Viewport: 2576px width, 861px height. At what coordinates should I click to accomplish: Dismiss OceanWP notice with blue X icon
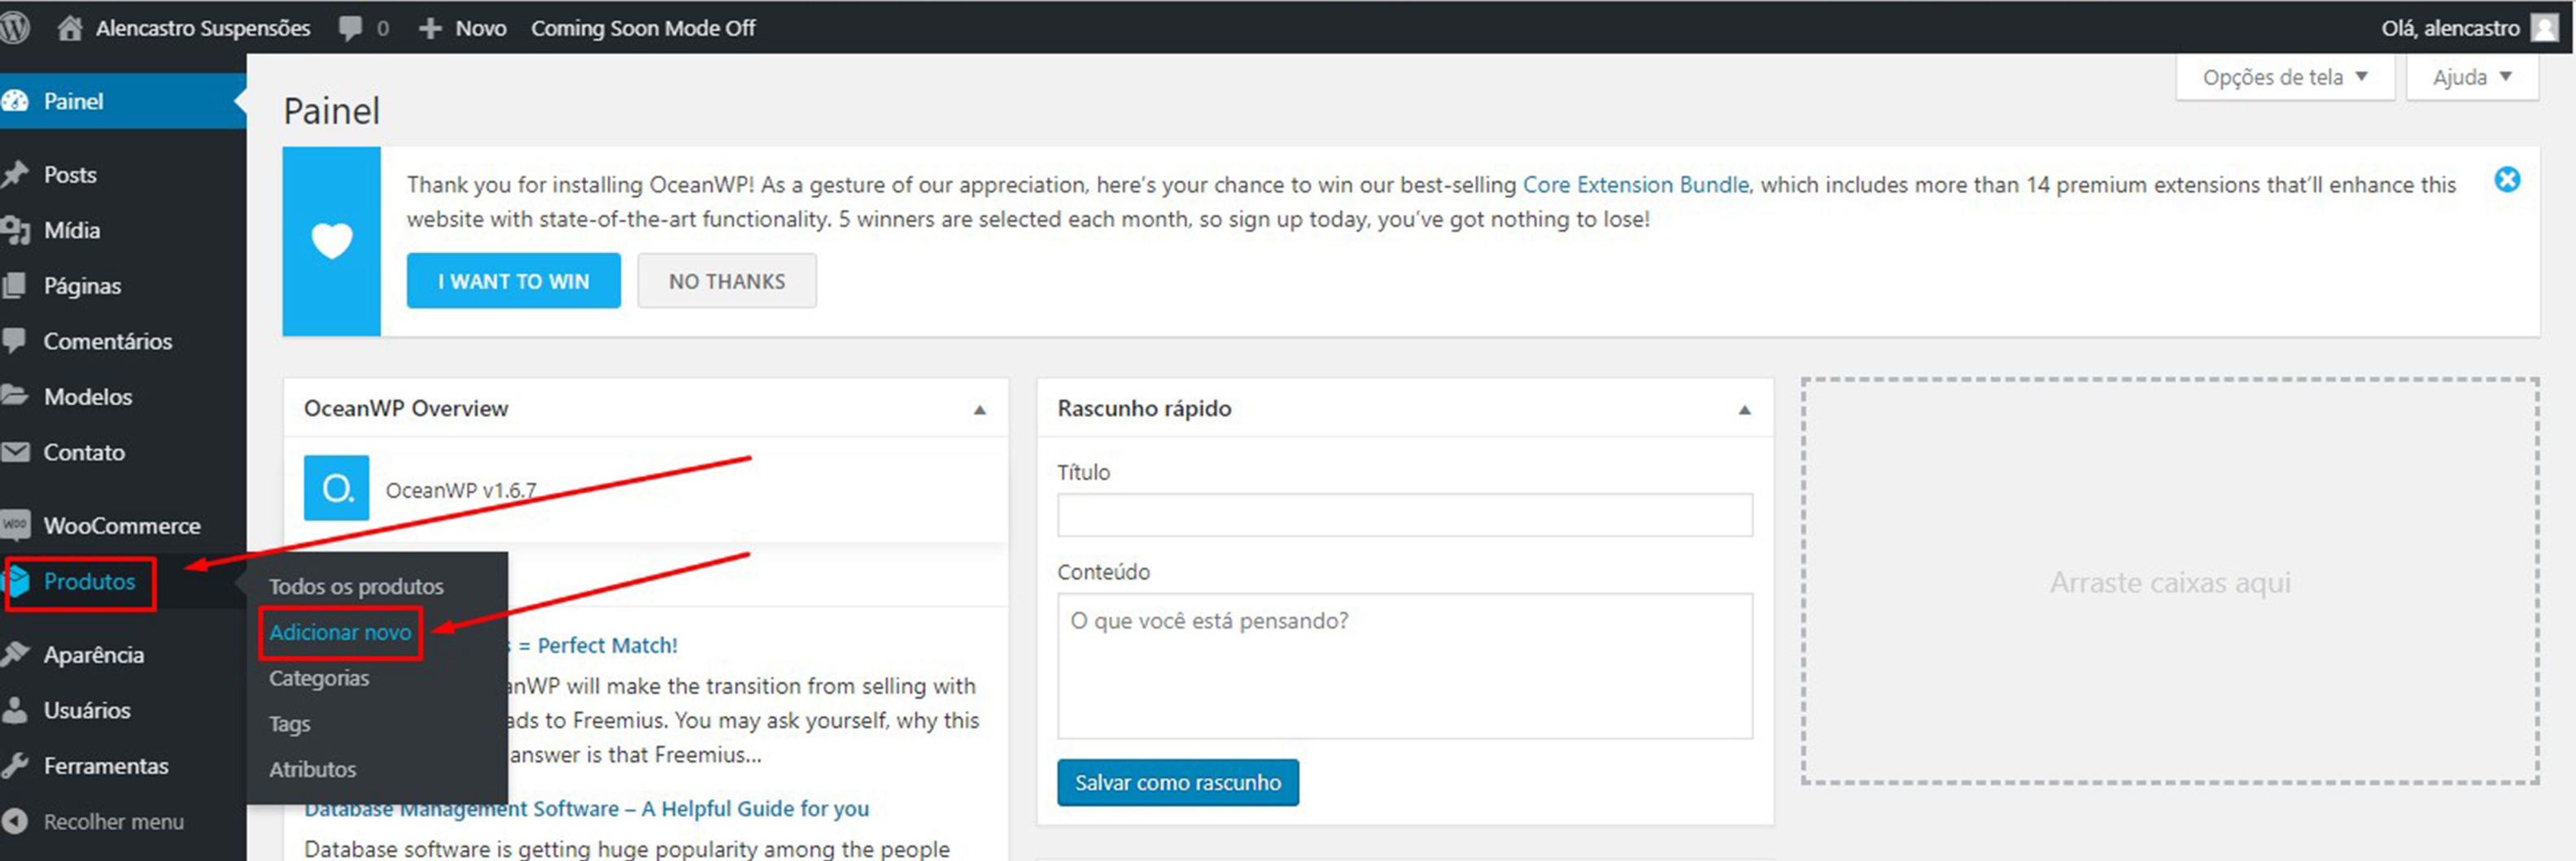2506,180
